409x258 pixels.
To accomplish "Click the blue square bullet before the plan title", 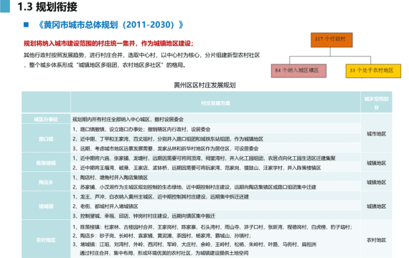I will (x=26, y=25).
